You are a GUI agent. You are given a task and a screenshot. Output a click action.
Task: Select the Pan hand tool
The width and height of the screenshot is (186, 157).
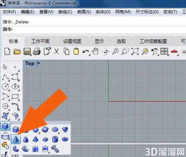point(96,51)
